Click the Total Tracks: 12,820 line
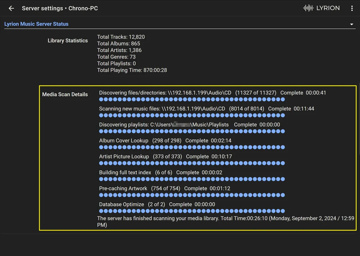360x256 pixels. pos(121,37)
